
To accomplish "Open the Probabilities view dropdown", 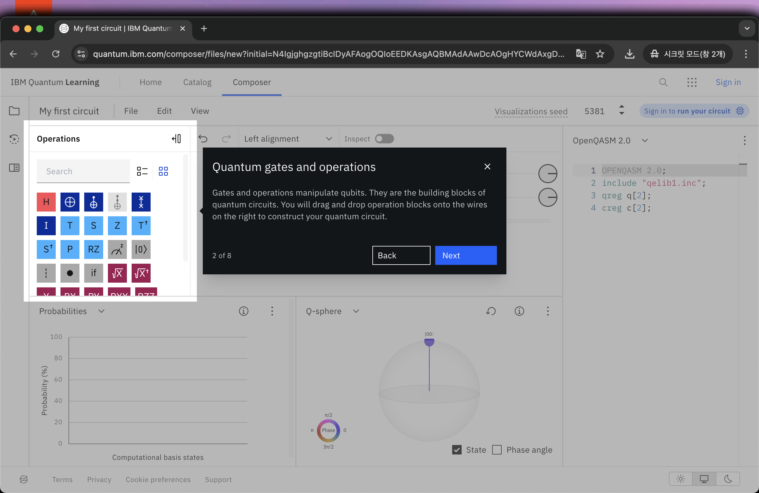I will coord(72,311).
